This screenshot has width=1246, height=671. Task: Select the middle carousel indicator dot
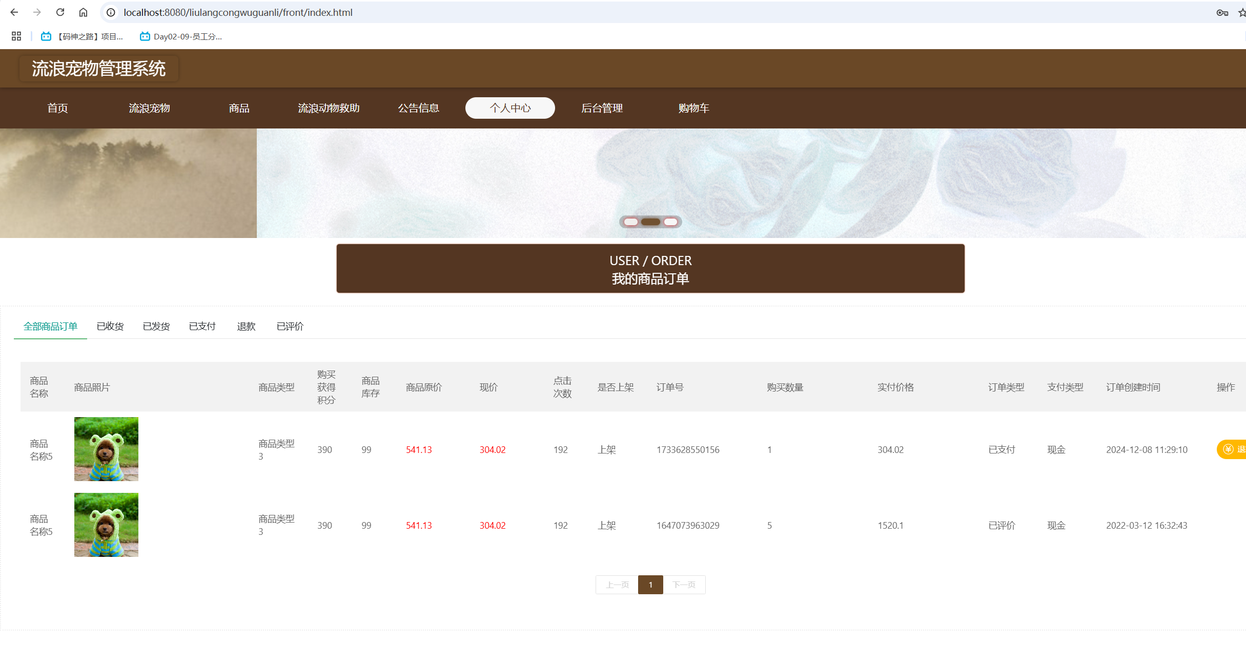650,222
